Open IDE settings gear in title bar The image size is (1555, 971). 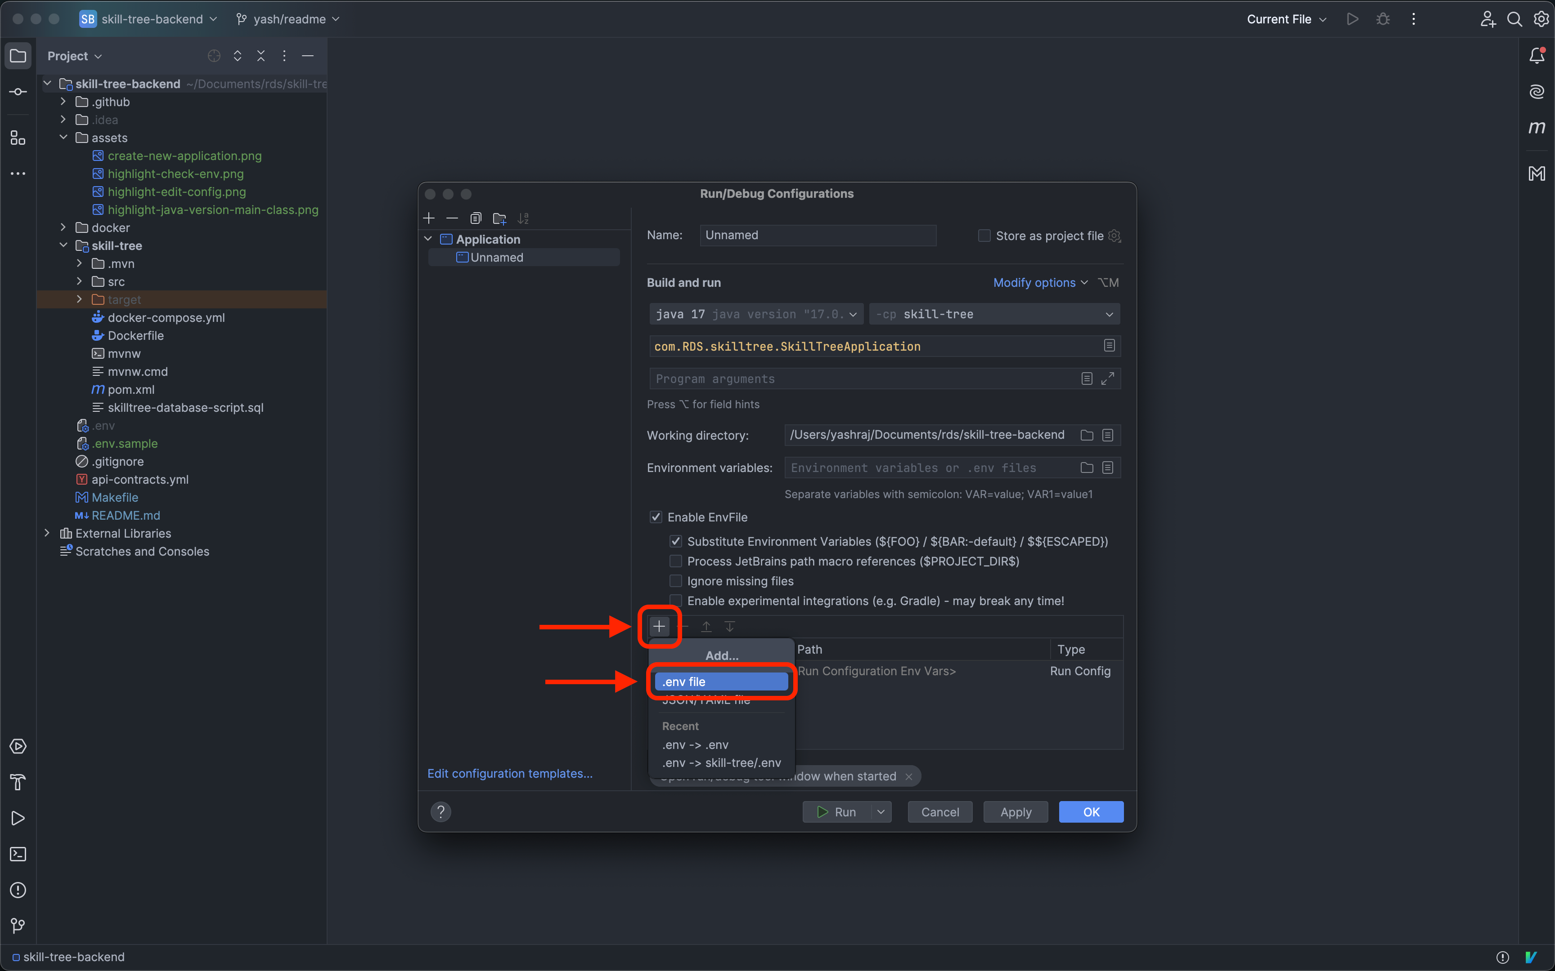[1541, 19]
